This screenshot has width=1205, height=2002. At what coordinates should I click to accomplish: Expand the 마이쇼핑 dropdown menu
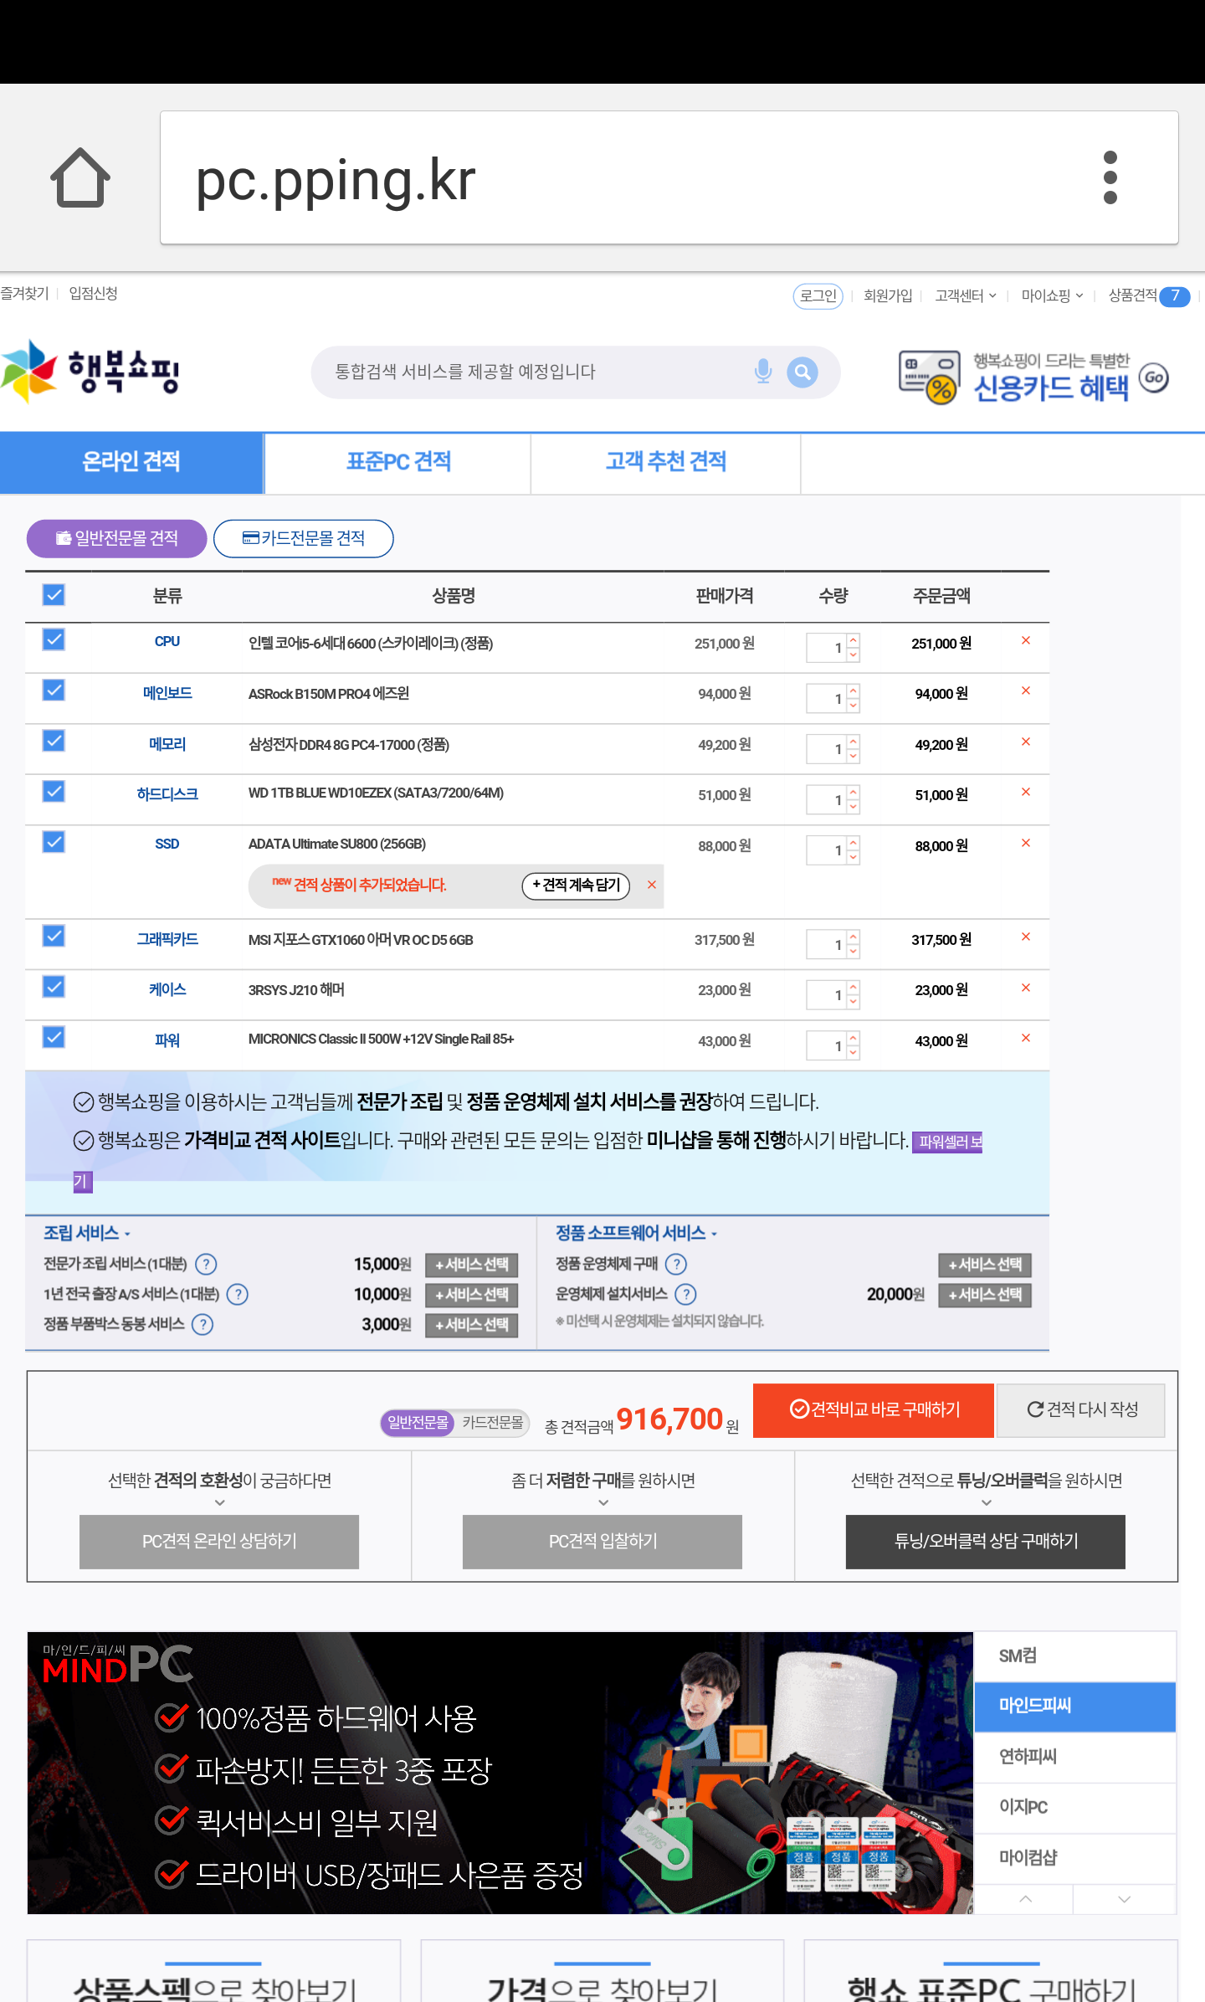[1051, 295]
